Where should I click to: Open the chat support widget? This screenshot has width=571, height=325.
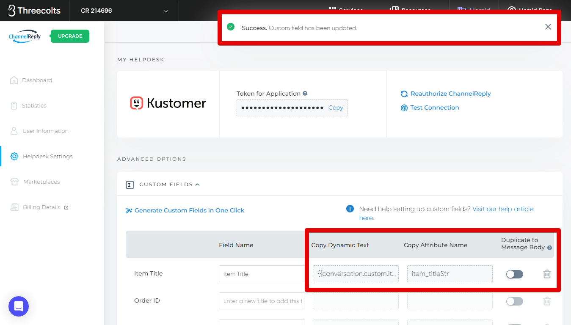[19, 306]
